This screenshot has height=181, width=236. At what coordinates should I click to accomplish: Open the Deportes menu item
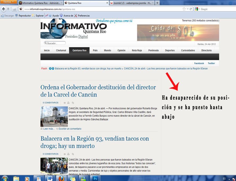170,50
